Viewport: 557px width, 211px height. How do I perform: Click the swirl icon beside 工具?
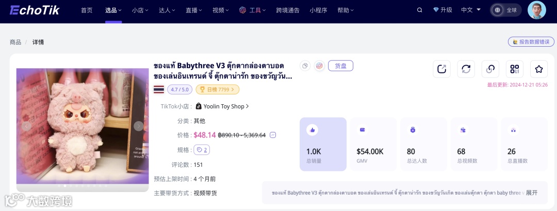pyautogui.click(x=243, y=10)
